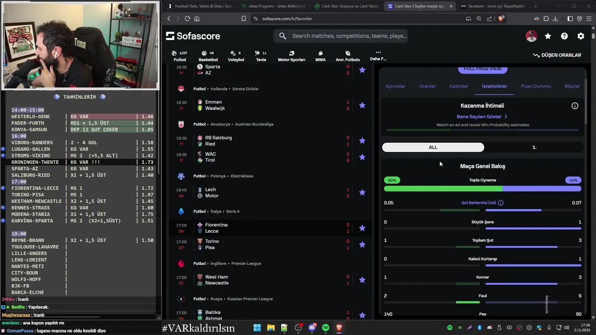Select the ALL period filter
The width and height of the screenshot is (596, 335).
coord(433,147)
